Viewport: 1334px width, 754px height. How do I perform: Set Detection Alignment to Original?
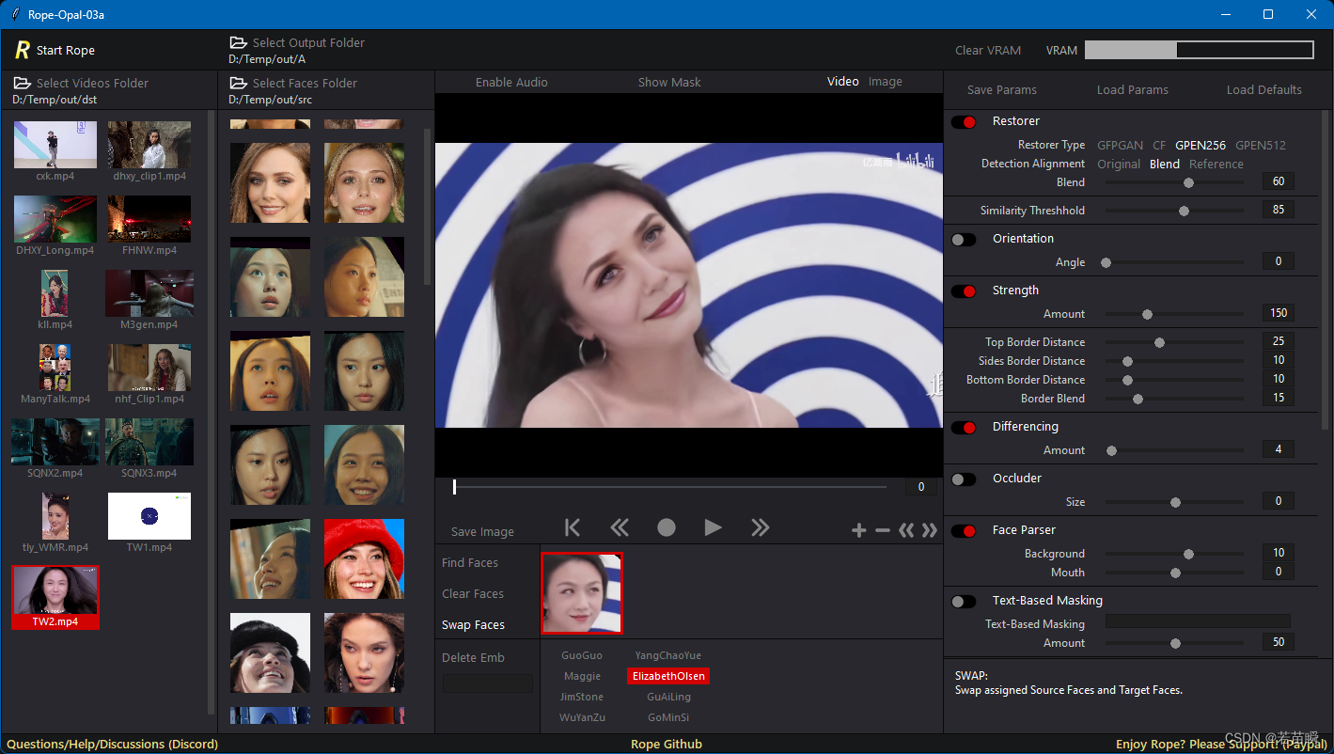[1119, 164]
